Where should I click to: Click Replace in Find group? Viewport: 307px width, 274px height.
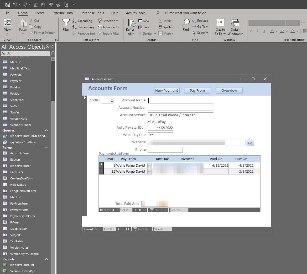tap(200, 20)
